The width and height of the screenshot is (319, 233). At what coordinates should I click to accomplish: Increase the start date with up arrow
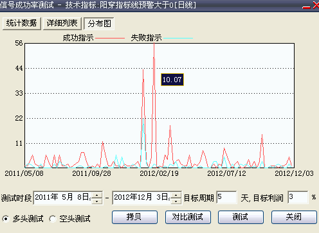pos(97,195)
